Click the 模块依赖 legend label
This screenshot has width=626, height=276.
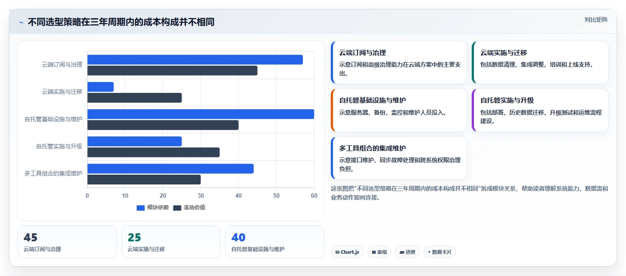(158, 208)
